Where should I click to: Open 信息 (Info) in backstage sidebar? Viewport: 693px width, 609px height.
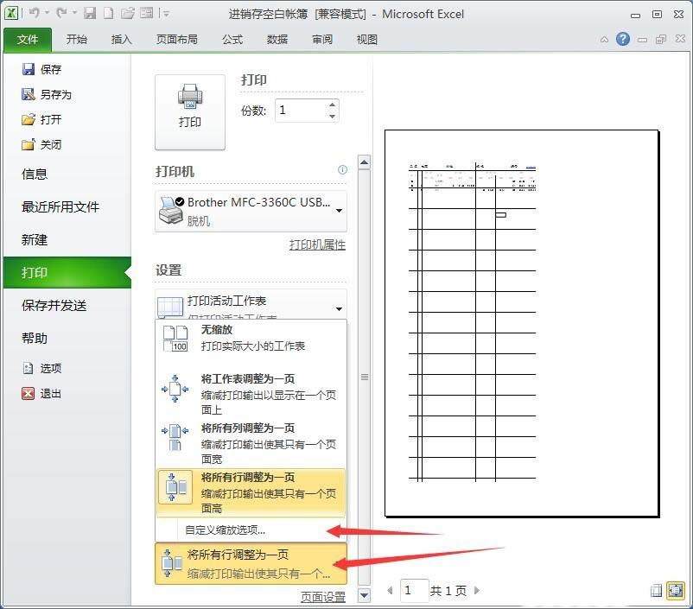[35, 174]
